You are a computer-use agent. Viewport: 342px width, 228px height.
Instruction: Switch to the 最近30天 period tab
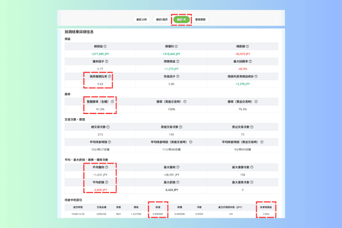[x=142, y=20]
